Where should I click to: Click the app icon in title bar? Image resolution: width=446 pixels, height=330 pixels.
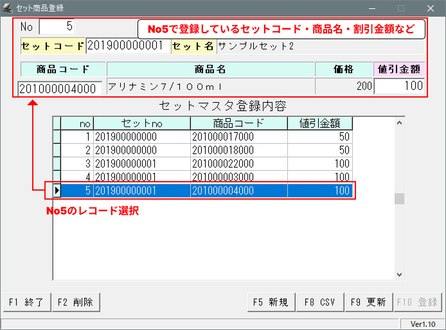(x=8, y=8)
